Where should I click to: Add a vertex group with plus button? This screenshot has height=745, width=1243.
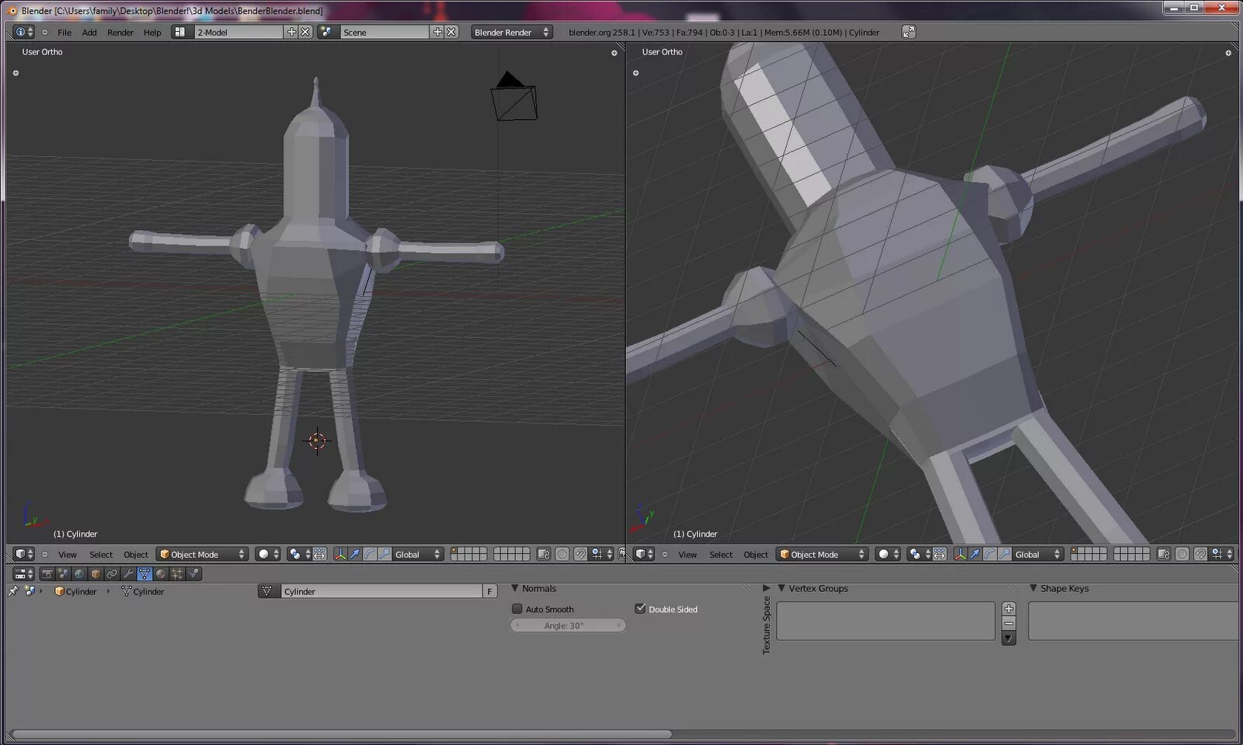pyautogui.click(x=1008, y=608)
